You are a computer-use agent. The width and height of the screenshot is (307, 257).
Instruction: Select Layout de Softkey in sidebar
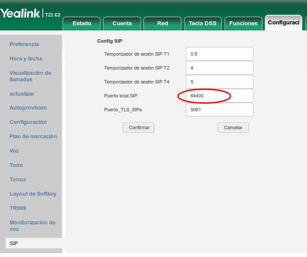pos(33,194)
